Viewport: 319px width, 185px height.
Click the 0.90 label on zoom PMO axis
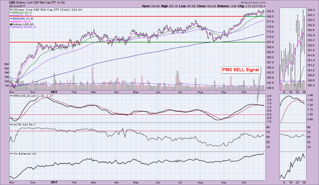point(310,120)
